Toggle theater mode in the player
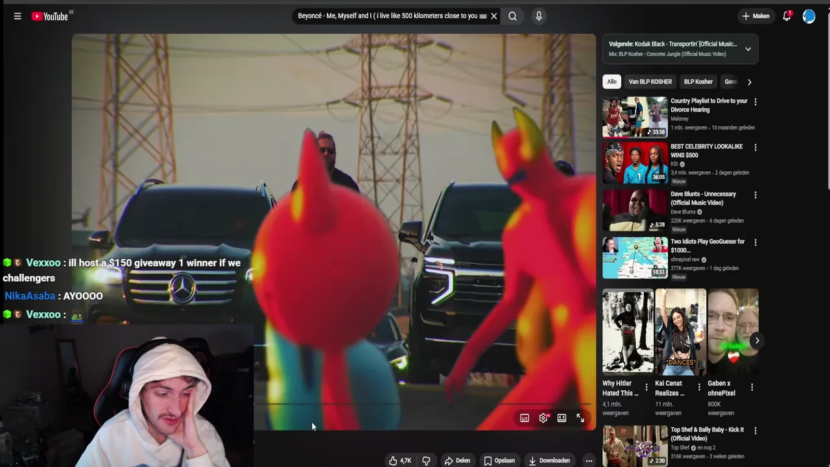This screenshot has height=467, width=830. [x=562, y=418]
